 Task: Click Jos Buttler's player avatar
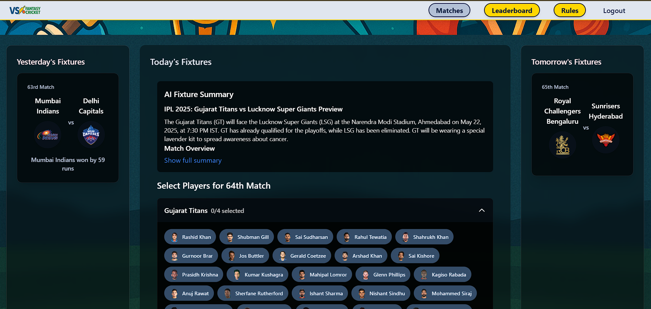coord(232,256)
